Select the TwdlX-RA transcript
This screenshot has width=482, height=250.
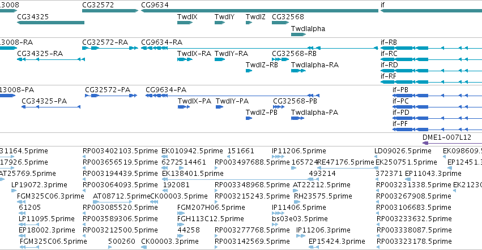[185, 59]
